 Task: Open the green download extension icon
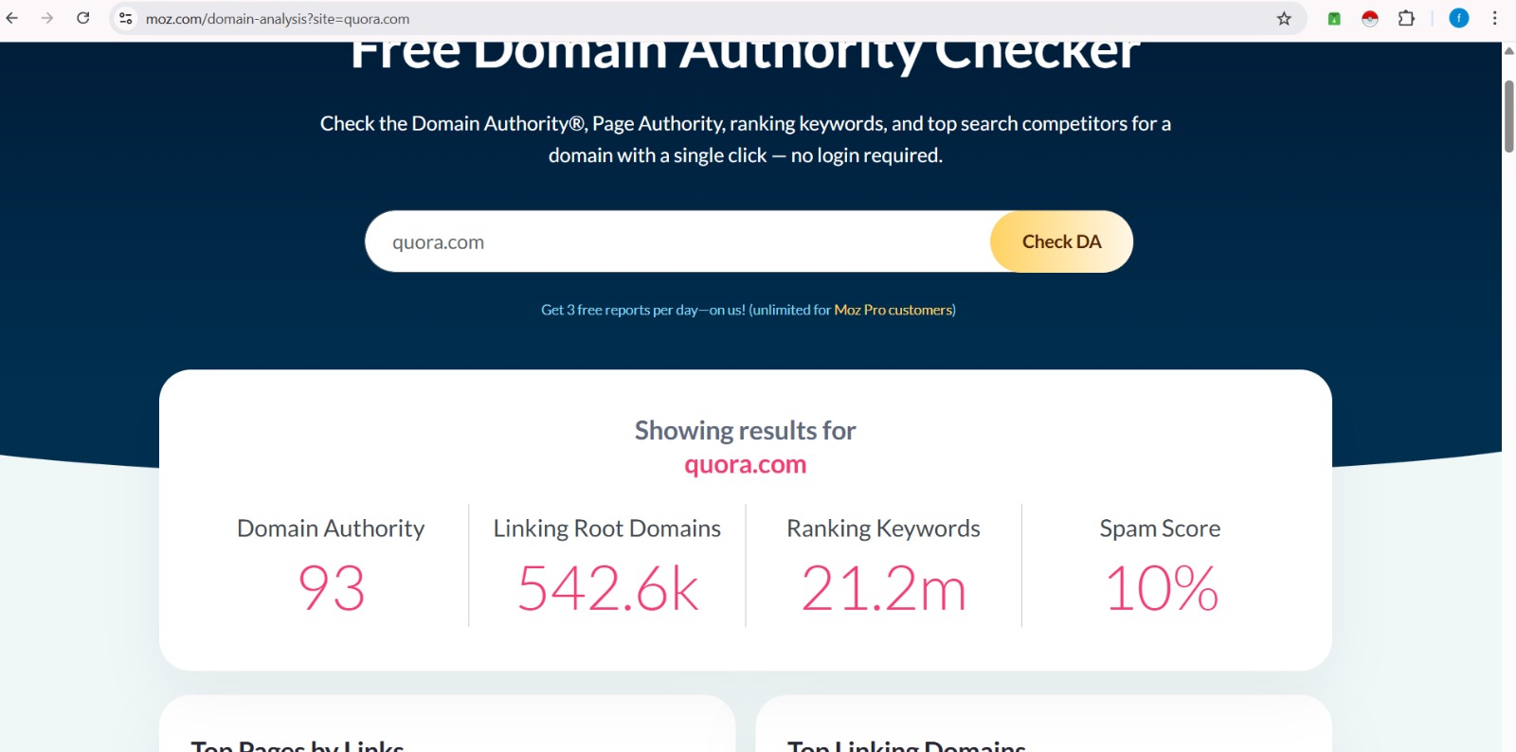point(1334,19)
